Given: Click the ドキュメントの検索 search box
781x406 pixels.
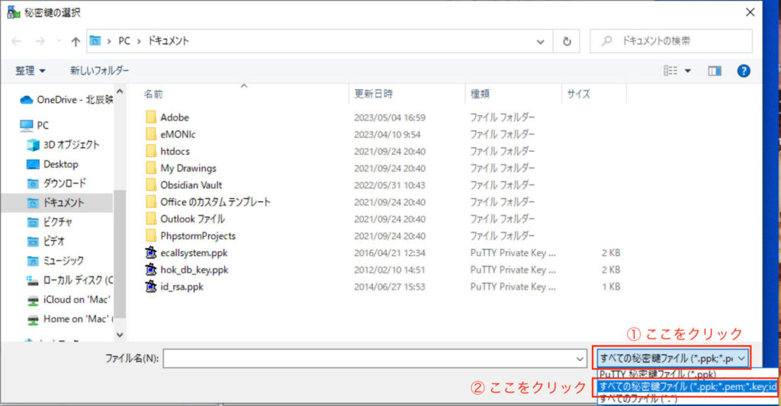Looking at the screenshot, I should (x=670, y=41).
